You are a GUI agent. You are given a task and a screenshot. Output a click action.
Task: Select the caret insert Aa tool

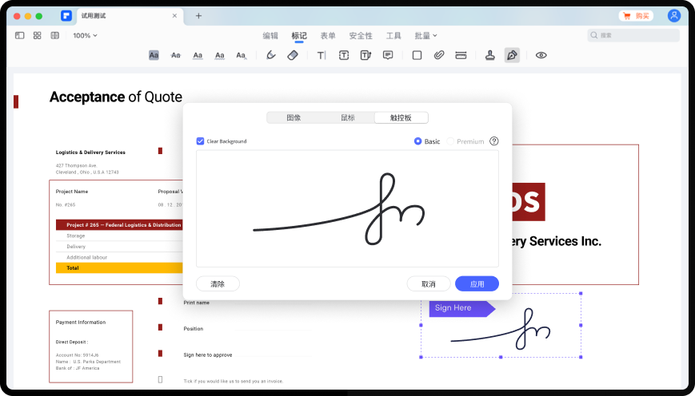pos(241,55)
